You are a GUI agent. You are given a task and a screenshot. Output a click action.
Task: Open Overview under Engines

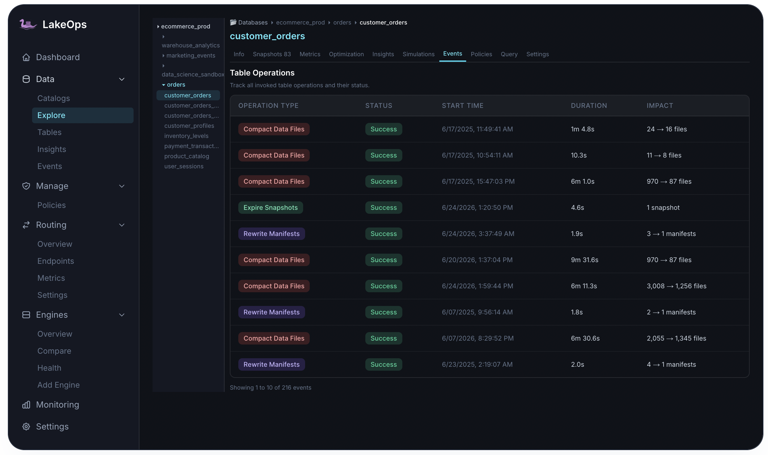coord(55,334)
